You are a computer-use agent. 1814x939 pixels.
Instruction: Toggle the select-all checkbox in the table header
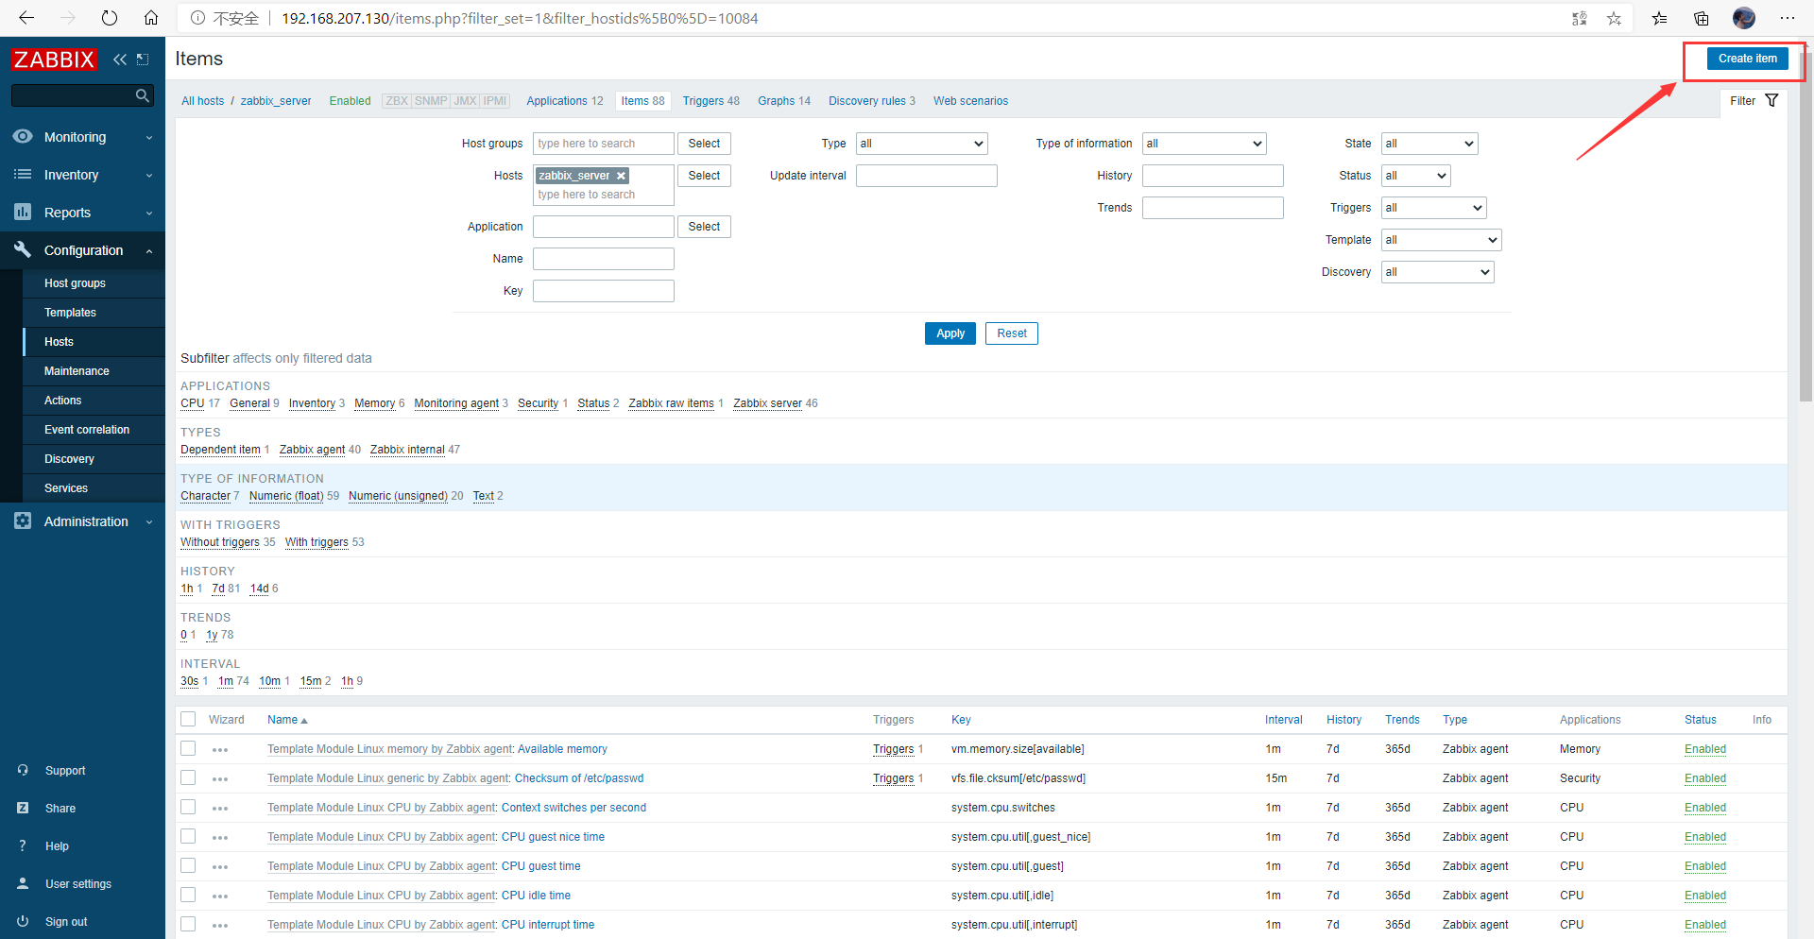pyautogui.click(x=188, y=720)
